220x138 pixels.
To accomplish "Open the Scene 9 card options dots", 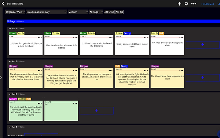I will (110, 70).
